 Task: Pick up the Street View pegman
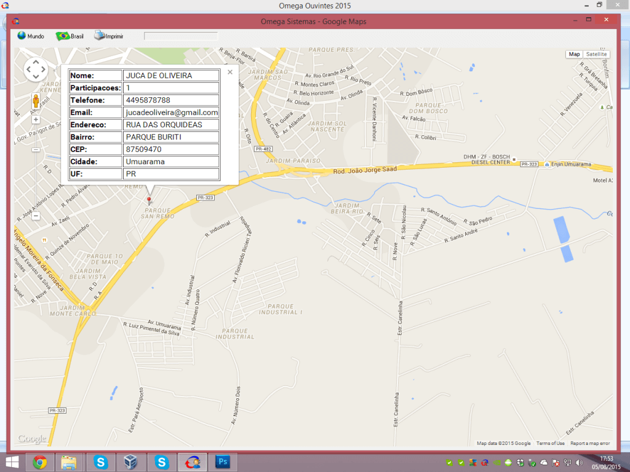click(x=36, y=100)
